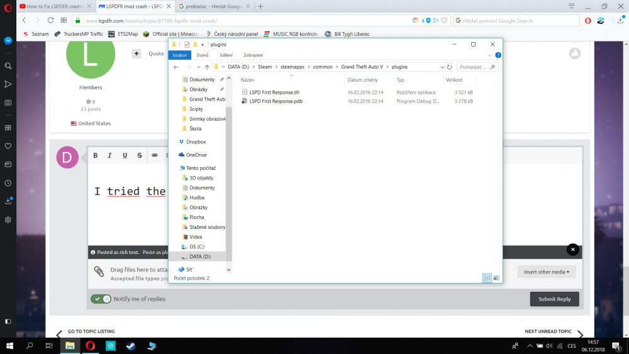This screenshot has width=629, height=354.
Task: Click Explorer up-one-level arrow
Action: (x=207, y=67)
